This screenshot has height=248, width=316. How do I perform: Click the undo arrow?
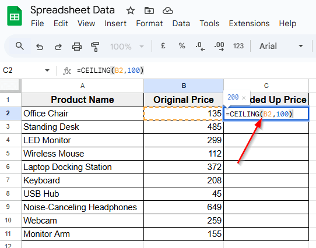[x=40, y=47]
